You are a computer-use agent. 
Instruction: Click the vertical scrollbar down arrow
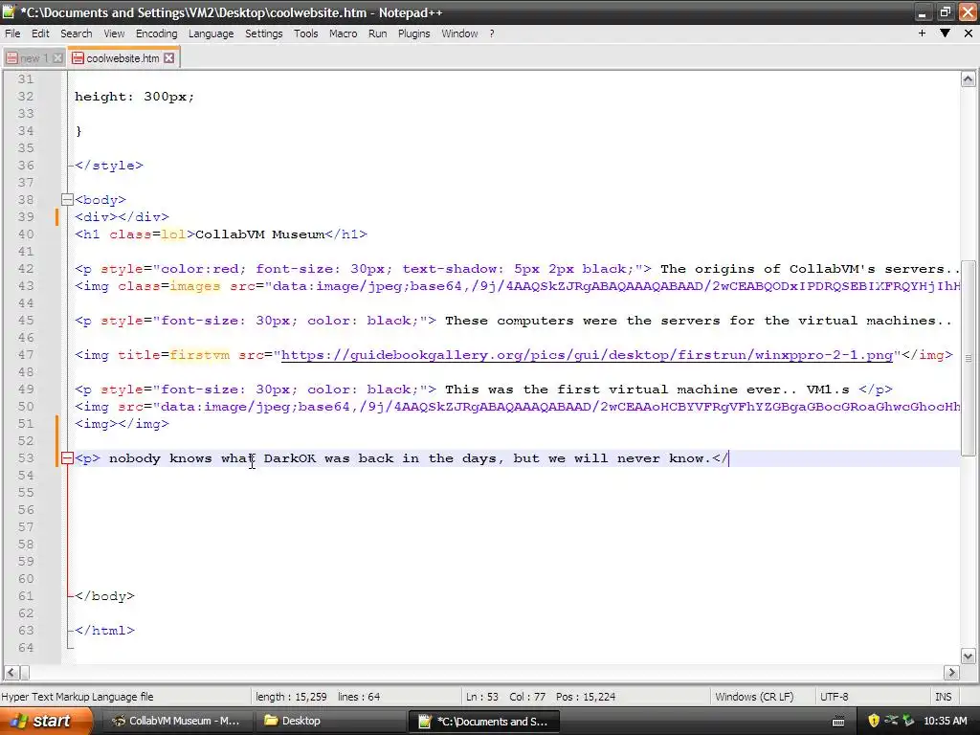coord(968,657)
